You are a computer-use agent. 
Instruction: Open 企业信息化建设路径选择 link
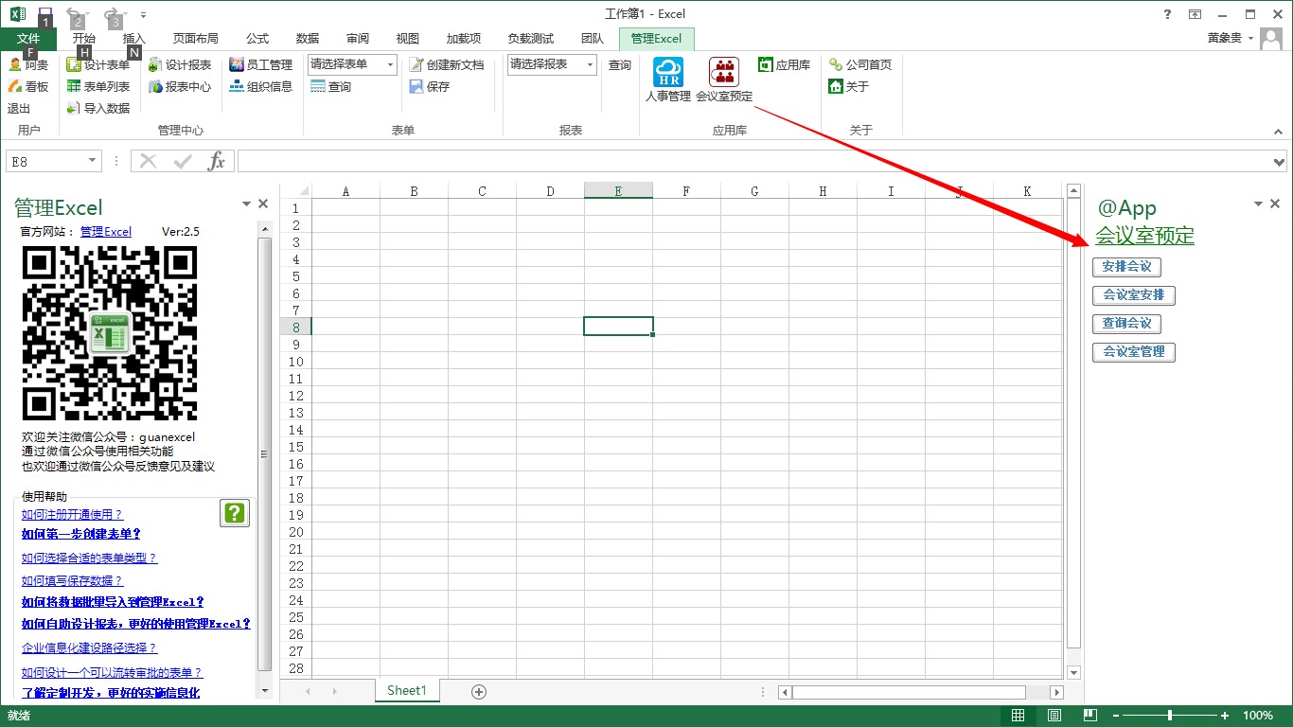point(89,648)
